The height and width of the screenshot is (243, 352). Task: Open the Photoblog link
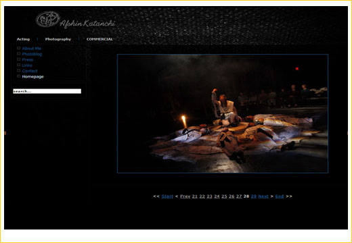pyautogui.click(x=32, y=54)
